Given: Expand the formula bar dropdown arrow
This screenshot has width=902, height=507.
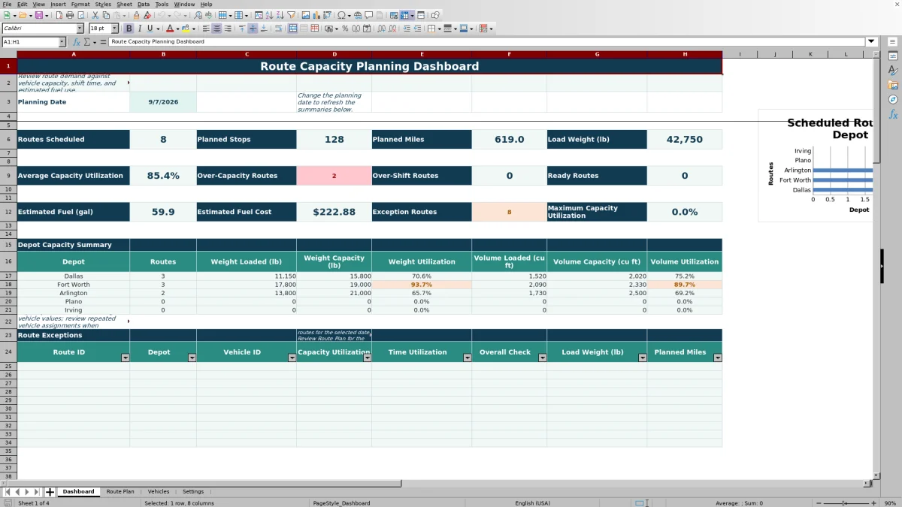Looking at the screenshot, I should coord(871,42).
